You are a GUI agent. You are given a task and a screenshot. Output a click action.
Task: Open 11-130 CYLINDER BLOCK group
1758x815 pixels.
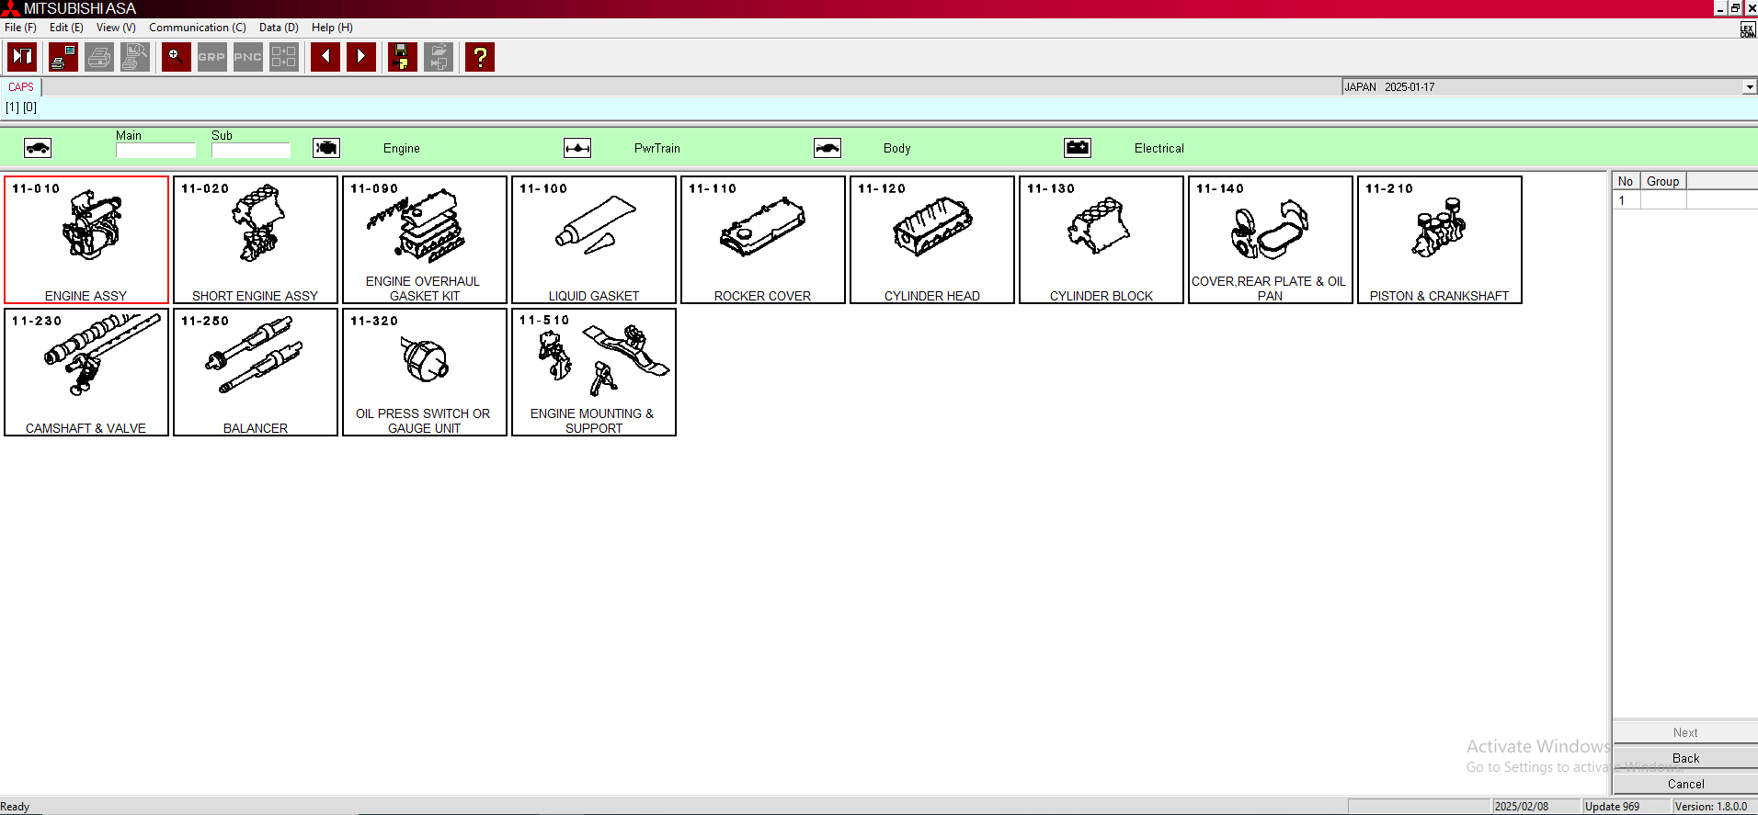1102,240
